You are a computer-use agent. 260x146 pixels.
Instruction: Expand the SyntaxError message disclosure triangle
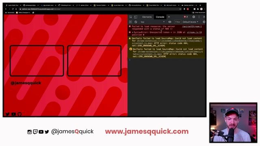(133, 32)
